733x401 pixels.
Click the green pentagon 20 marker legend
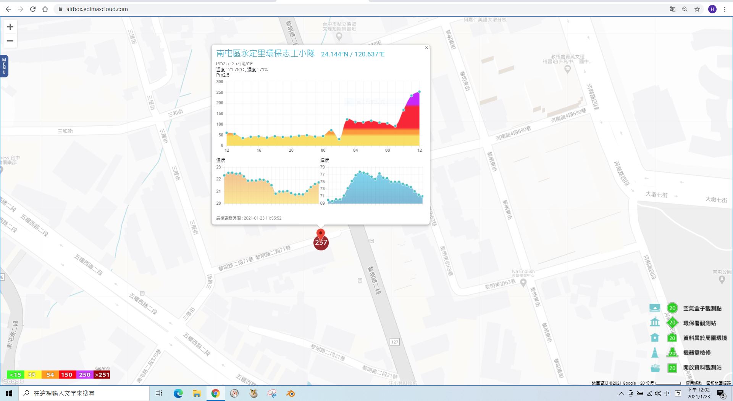pyautogui.click(x=672, y=338)
